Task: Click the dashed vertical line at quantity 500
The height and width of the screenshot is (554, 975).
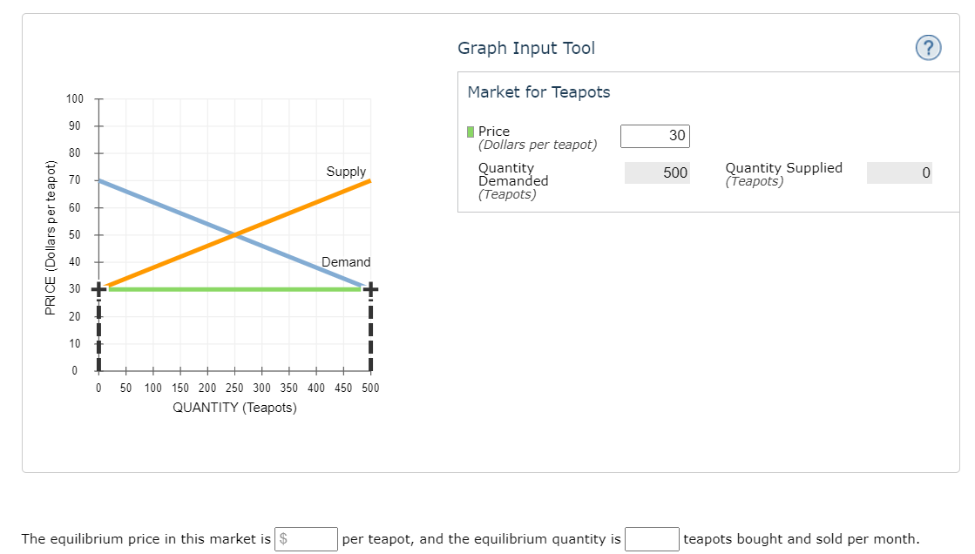Action: [x=370, y=331]
